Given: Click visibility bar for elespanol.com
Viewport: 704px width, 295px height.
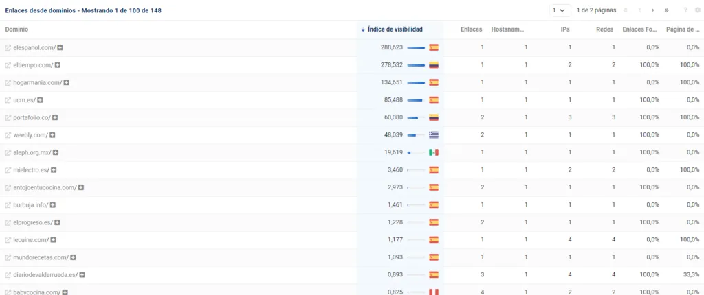Looking at the screenshot, I should pos(416,47).
